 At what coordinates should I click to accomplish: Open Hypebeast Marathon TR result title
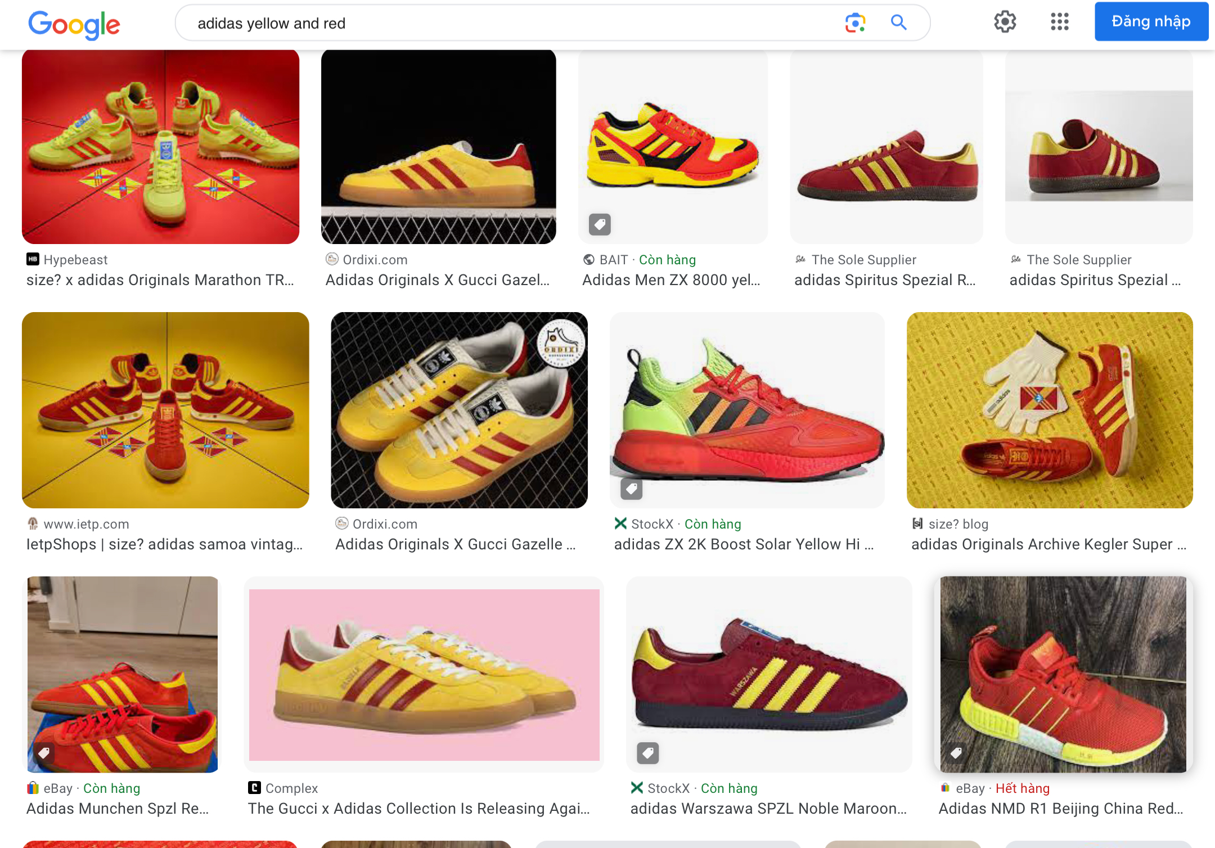(x=160, y=280)
